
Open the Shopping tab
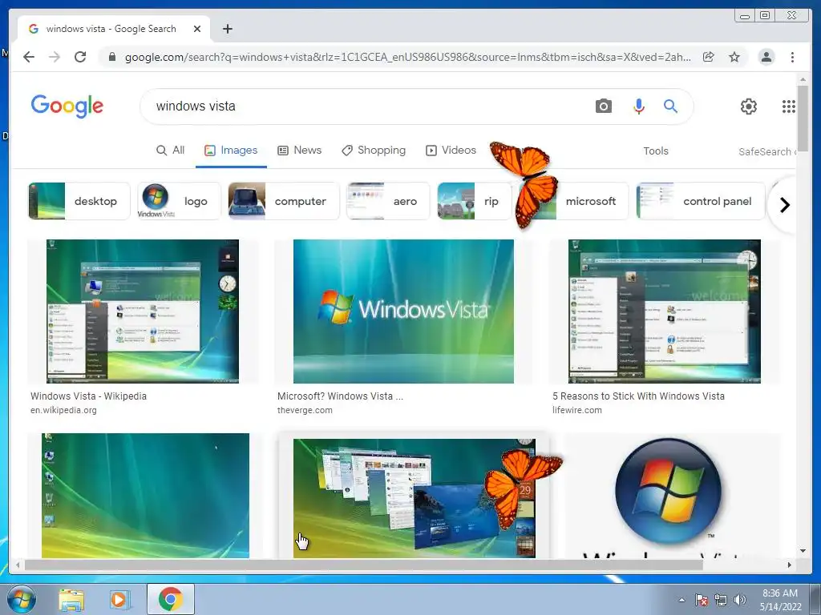[x=374, y=151]
